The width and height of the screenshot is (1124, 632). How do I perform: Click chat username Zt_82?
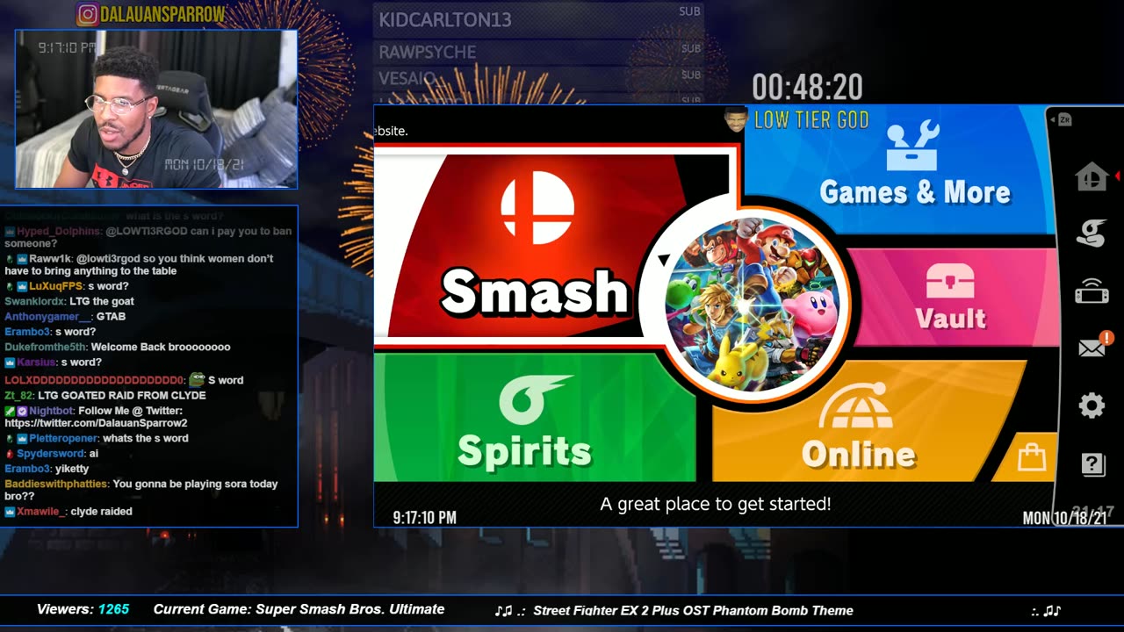point(18,396)
